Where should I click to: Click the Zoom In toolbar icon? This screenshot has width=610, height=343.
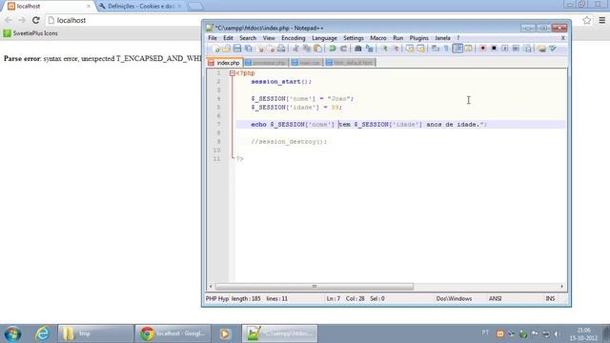(384, 49)
